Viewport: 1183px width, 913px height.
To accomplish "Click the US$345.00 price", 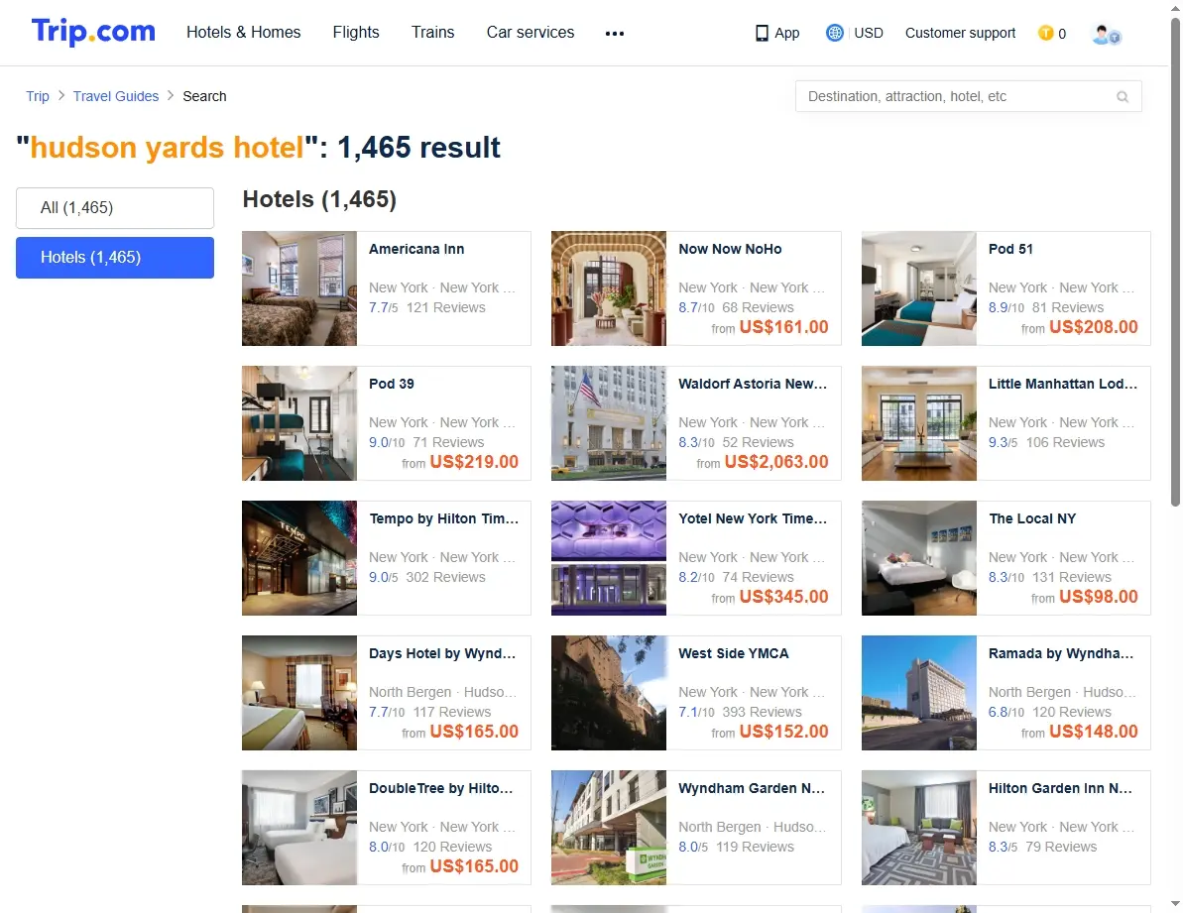I will click(784, 597).
